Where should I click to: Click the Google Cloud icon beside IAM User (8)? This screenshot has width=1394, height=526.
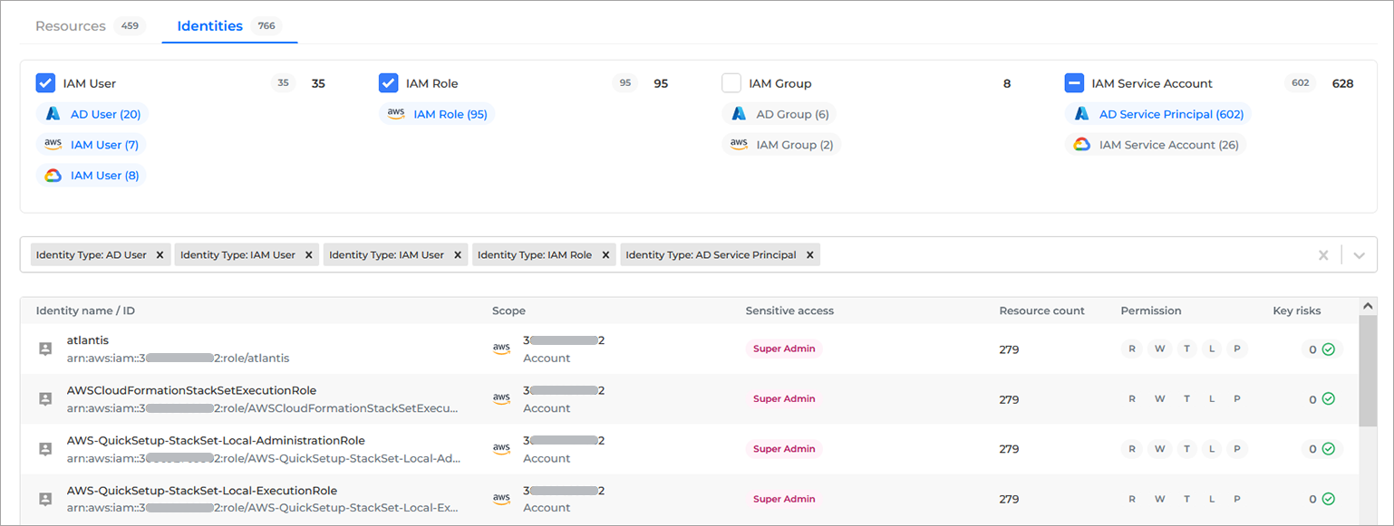tap(52, 175)
